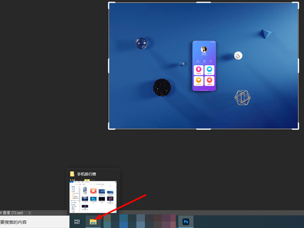
Task: Click the bottom-center crop edge handle
Action: point(203,129)
